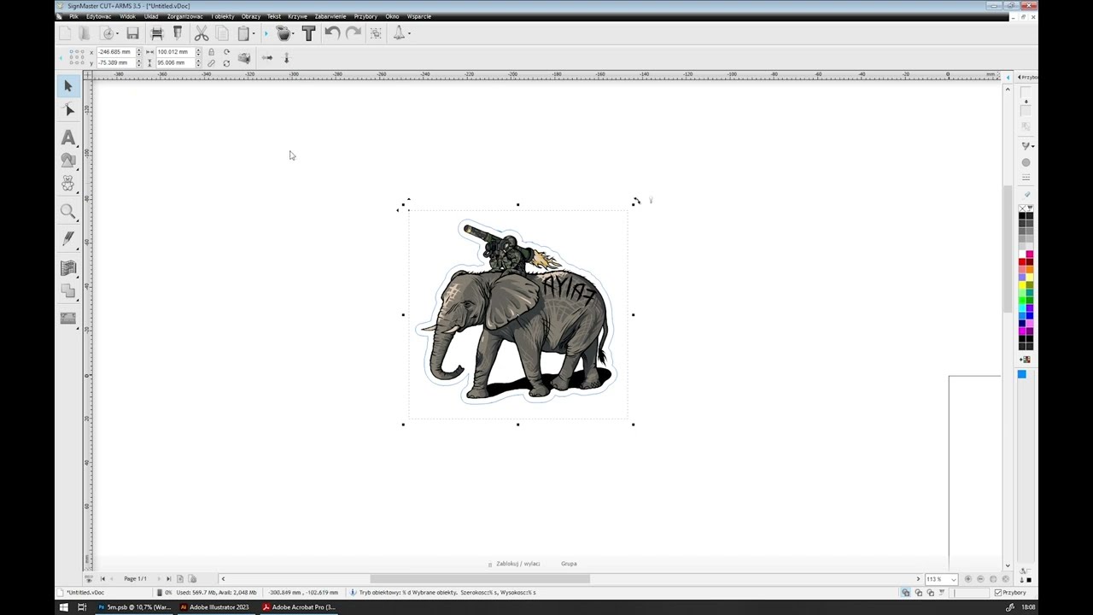Switch to Adobe Illustrator 2023 in taskbar

click(x=214, y=607)
